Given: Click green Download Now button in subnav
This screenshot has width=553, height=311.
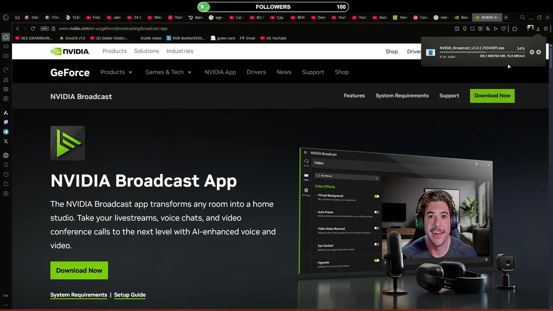Looking at the screenshot, I should point(492,95).
